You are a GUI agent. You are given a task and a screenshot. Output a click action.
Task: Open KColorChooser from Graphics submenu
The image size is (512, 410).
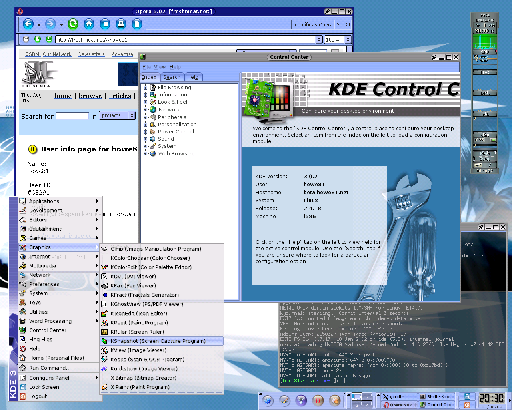click(x=162, y=258)
